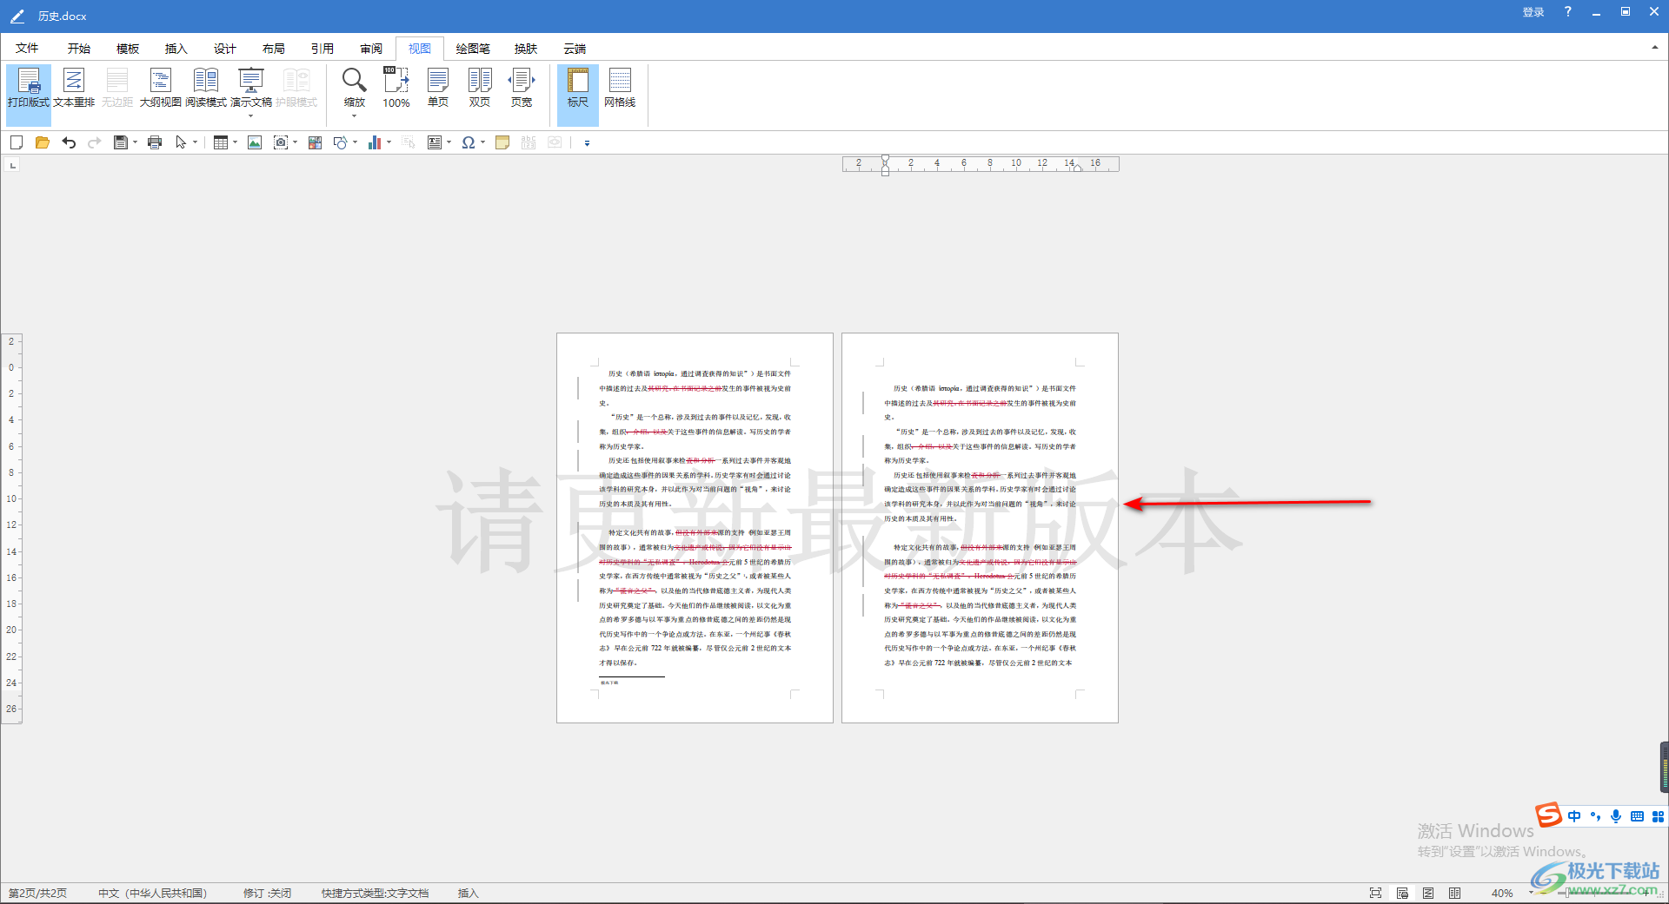Click the save floppy disk icon
Screen dimensions: 1669x904
(121, 142)
